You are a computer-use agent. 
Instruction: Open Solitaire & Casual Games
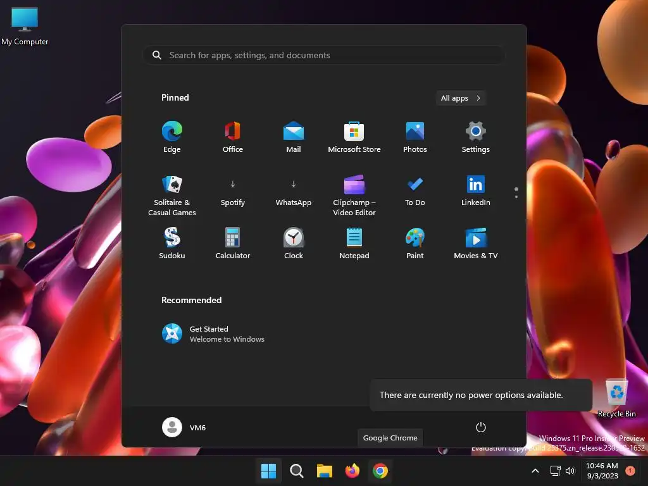tap(172, 196)
